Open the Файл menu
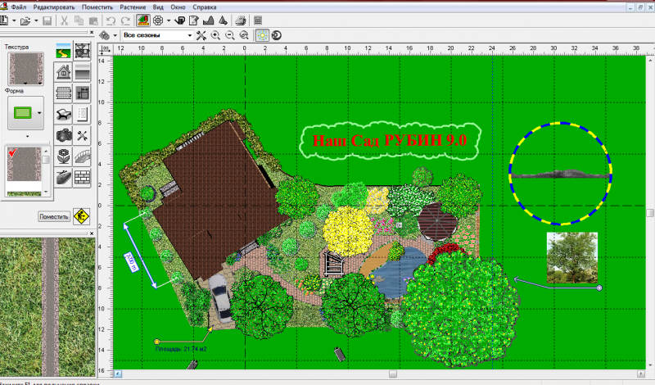Image resolution: width=655 pixels, height=385 pixels. 18,7
